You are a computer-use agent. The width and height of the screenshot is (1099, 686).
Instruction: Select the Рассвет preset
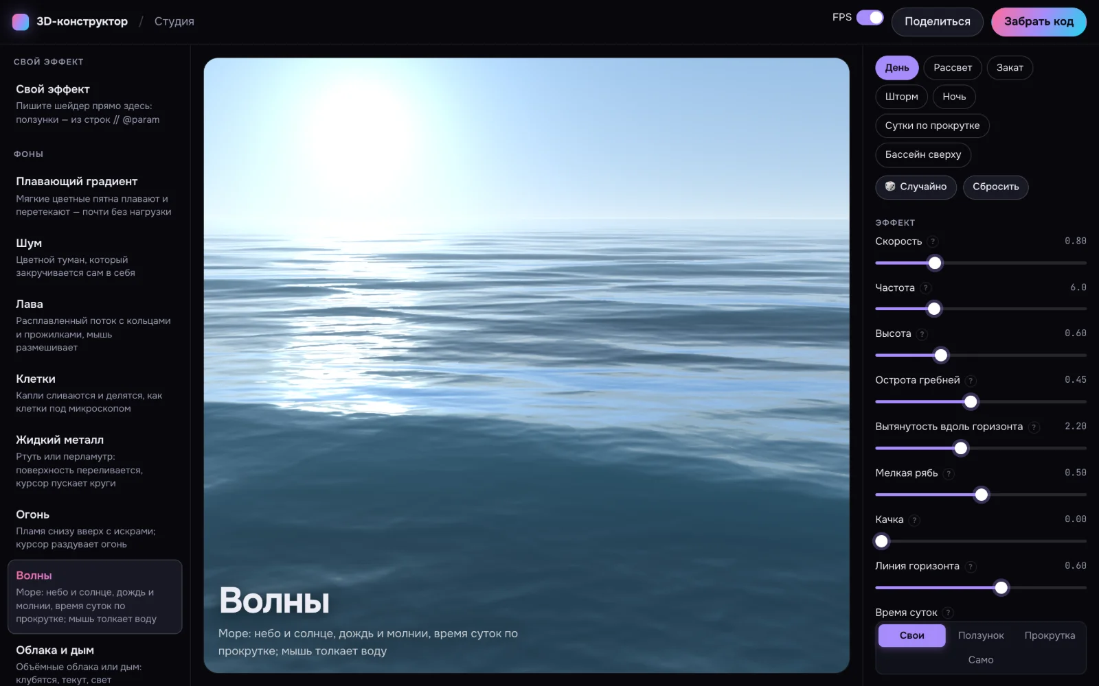point(953,68)
